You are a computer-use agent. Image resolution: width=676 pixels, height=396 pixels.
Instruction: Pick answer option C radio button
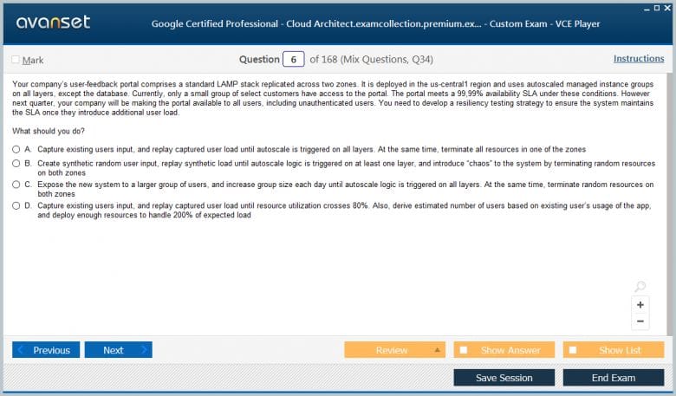[x=16, y=185]
